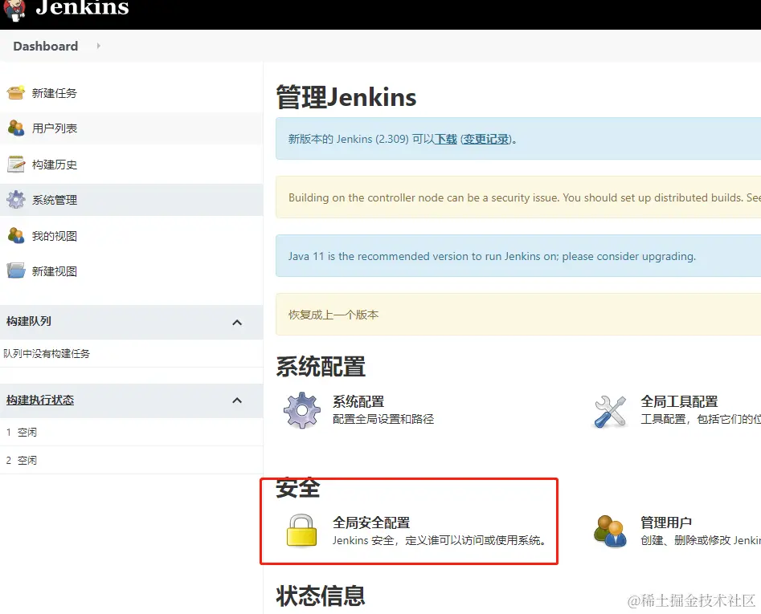Screen dimensions: 761x614
Task: Open 用户列表 in the sidebar
Action: click(55, 128)
